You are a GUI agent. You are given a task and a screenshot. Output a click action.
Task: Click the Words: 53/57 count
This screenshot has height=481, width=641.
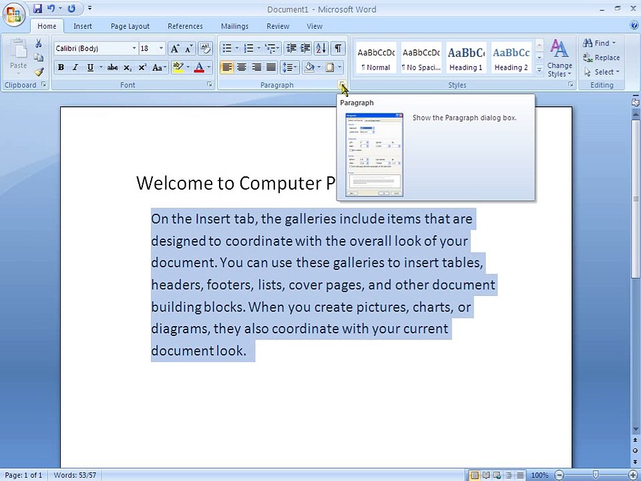pos(75,475)
